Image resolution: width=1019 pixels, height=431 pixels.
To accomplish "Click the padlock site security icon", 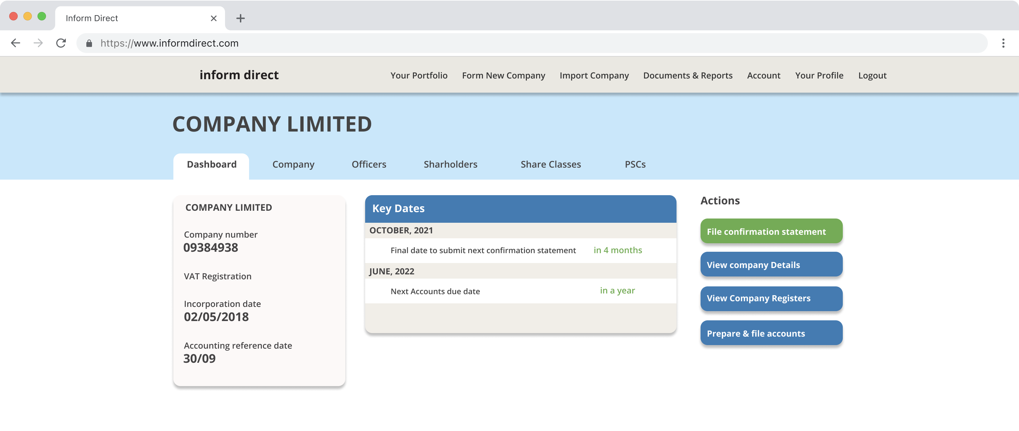I will [x=89, y=43].
